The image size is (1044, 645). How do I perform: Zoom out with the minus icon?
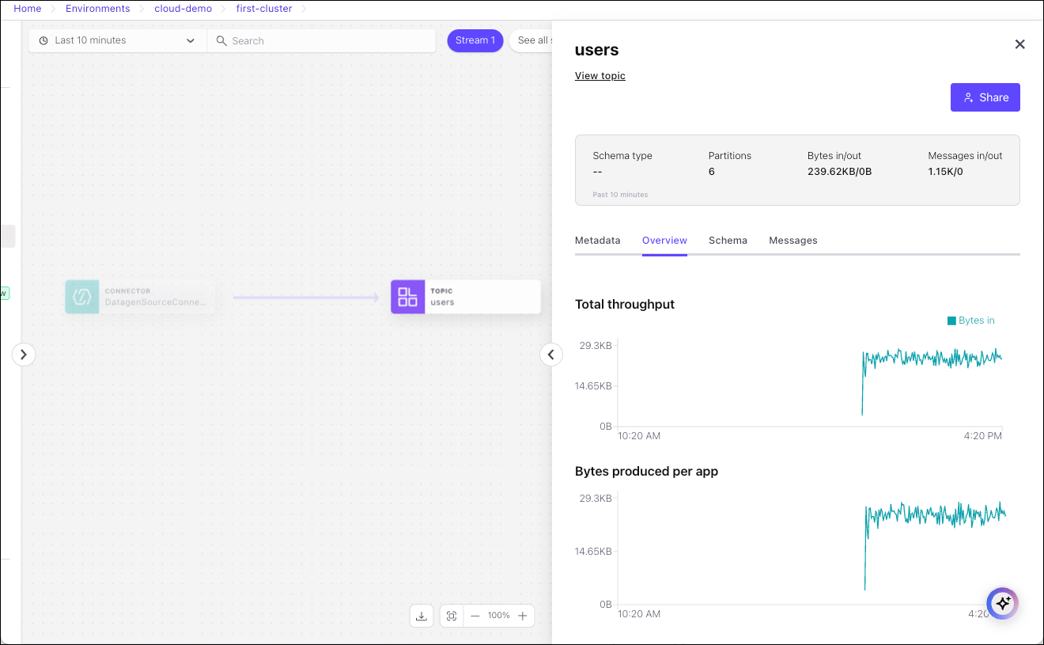tap(475, 616)
